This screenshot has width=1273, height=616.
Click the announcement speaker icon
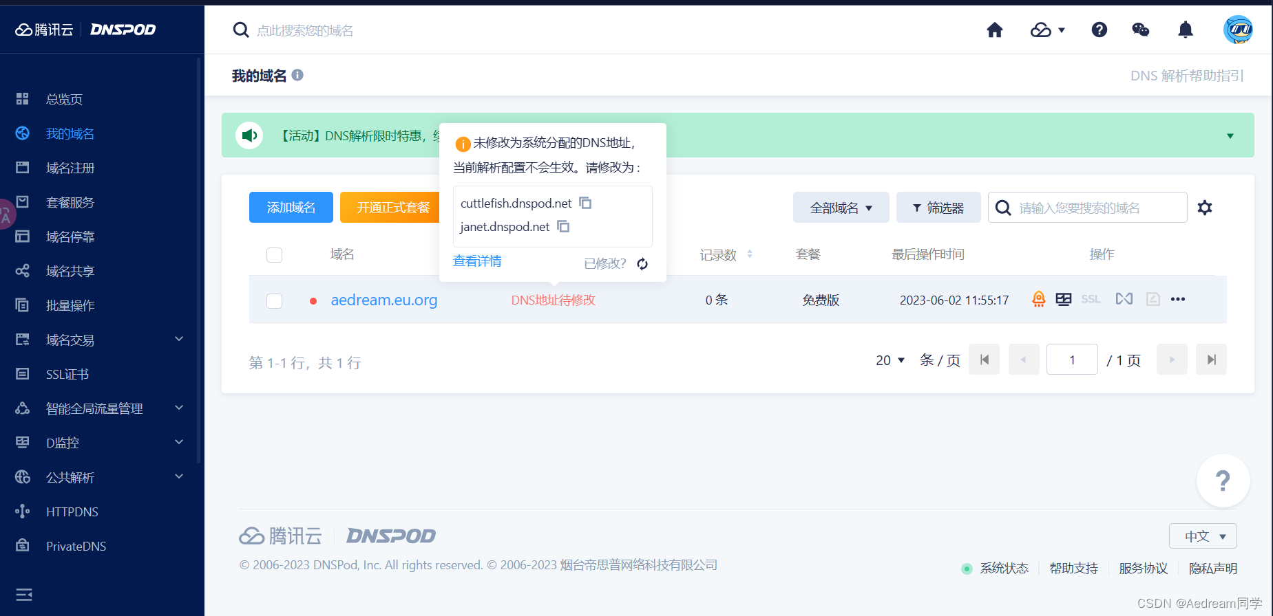(x=249, y=135)
